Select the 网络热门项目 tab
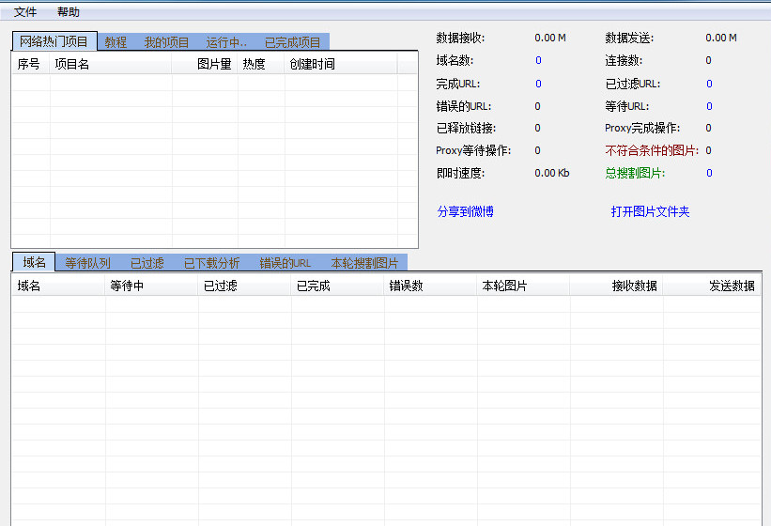Image resolution: width=771 pixels, height=526 pixels. click(x=54, y=41)
